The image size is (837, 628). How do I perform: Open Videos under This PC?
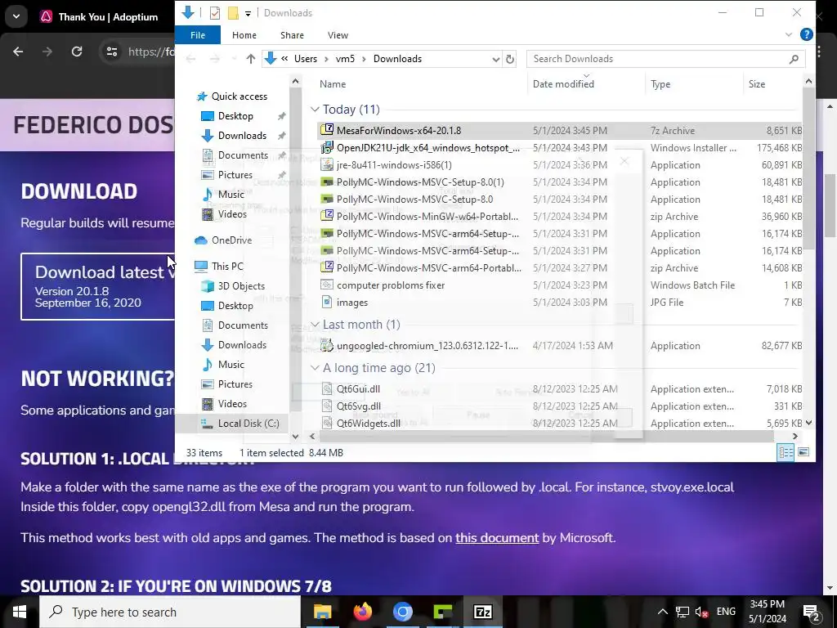(x=232, y=404)
